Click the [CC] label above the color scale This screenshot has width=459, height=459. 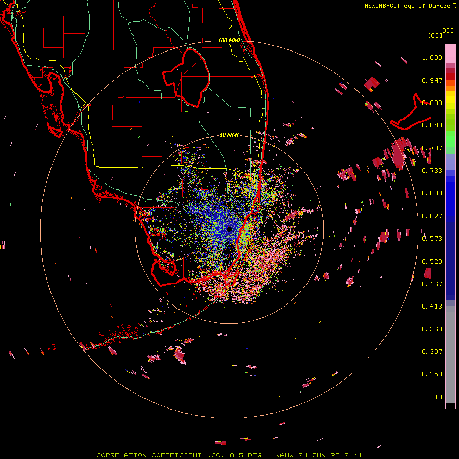(x=435, y=35)
